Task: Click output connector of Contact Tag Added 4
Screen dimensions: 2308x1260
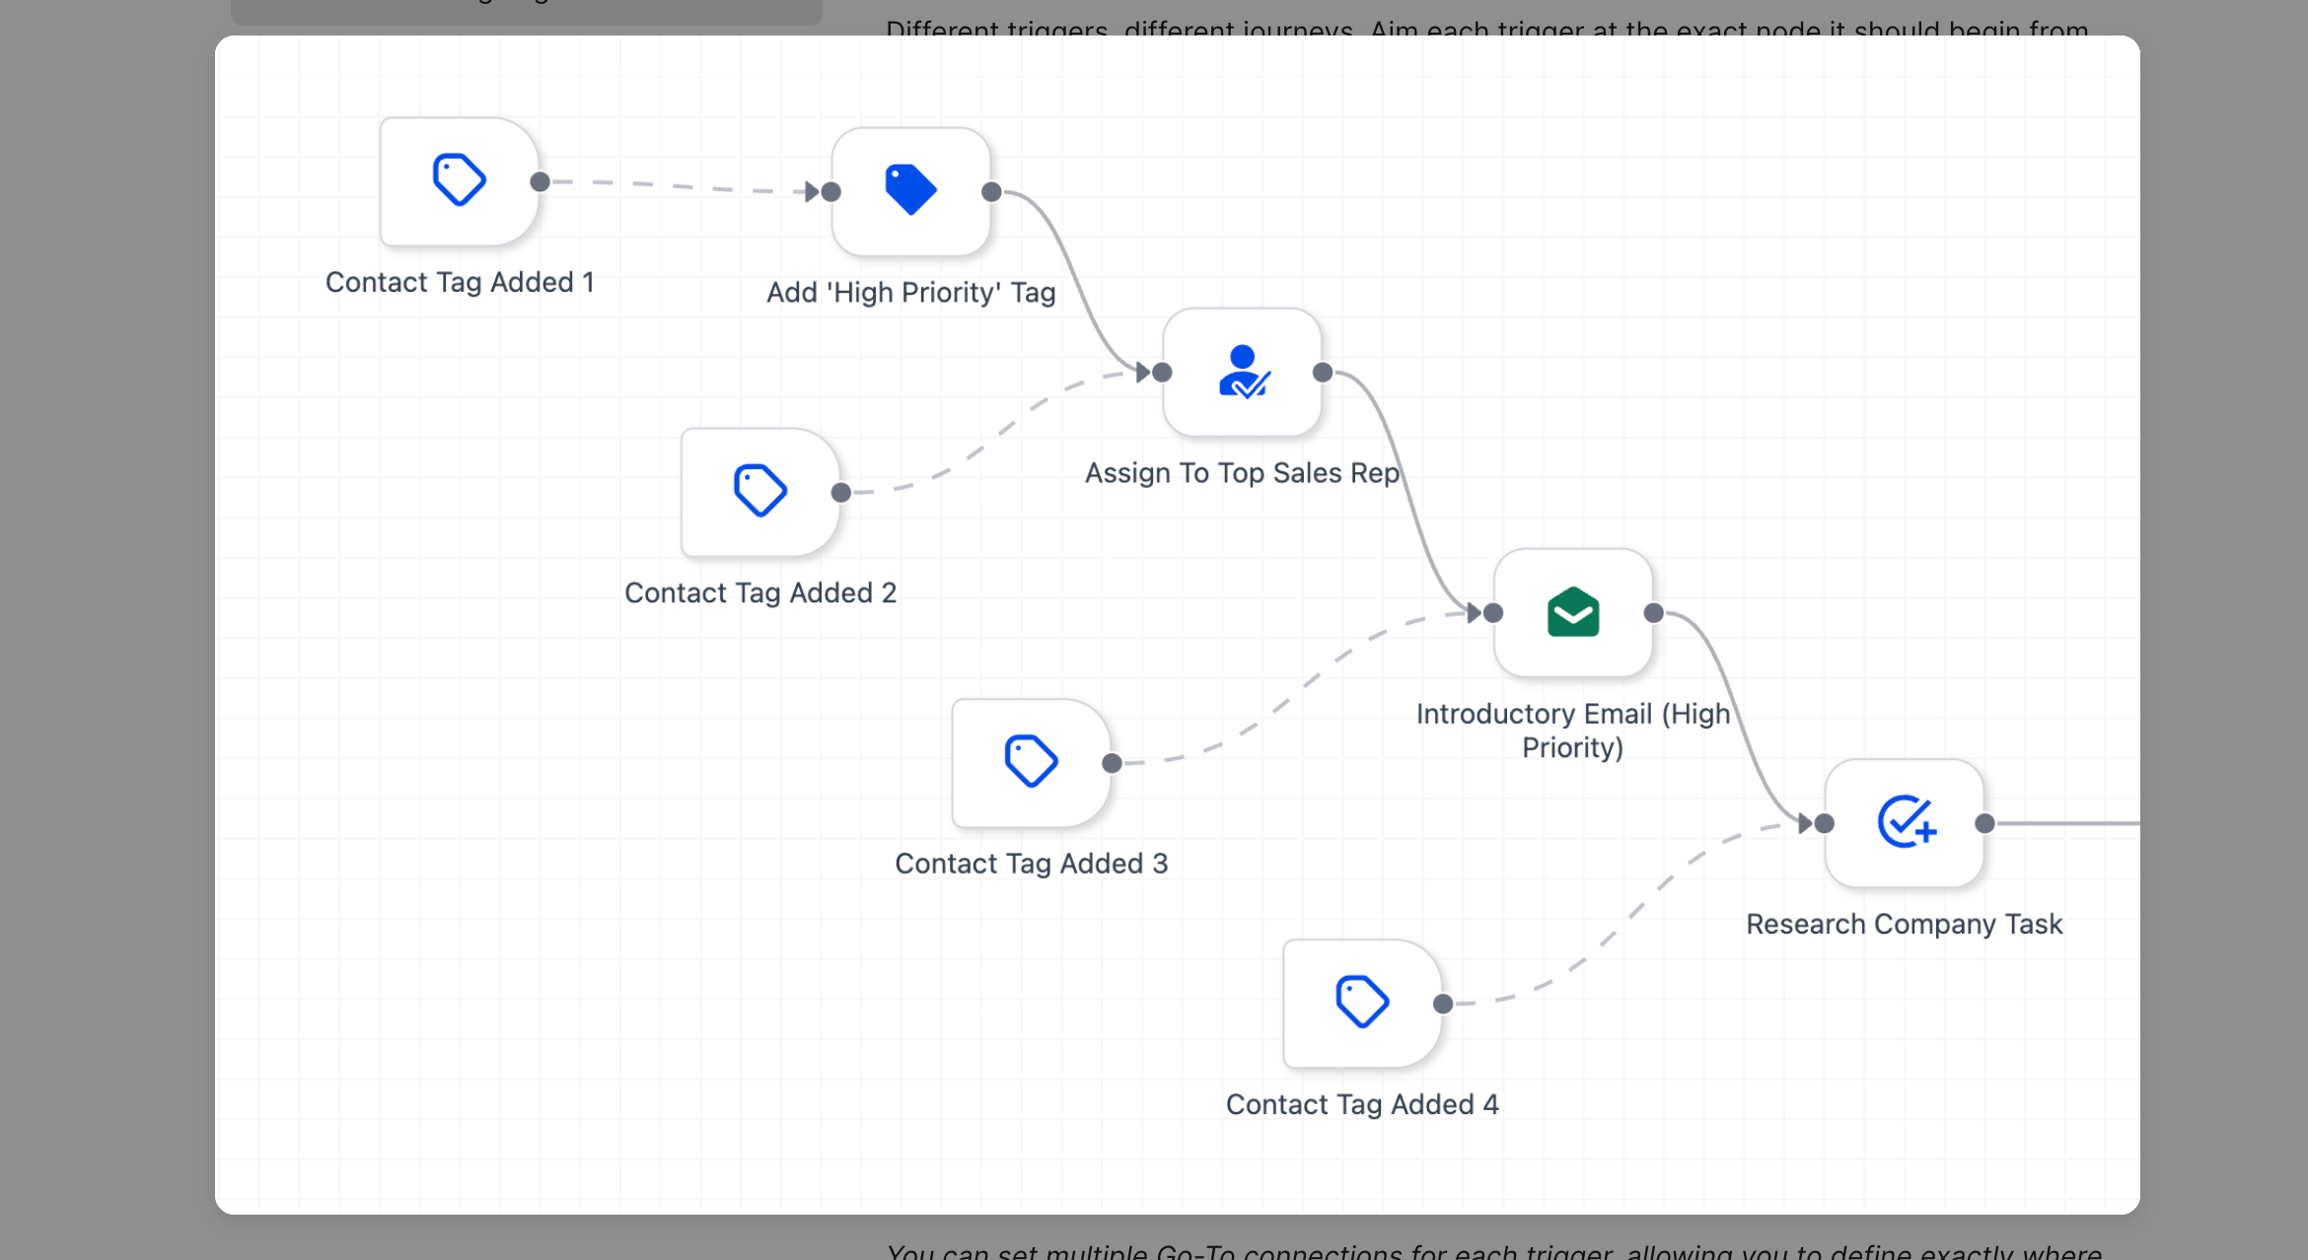Action: point(1443,1003)
